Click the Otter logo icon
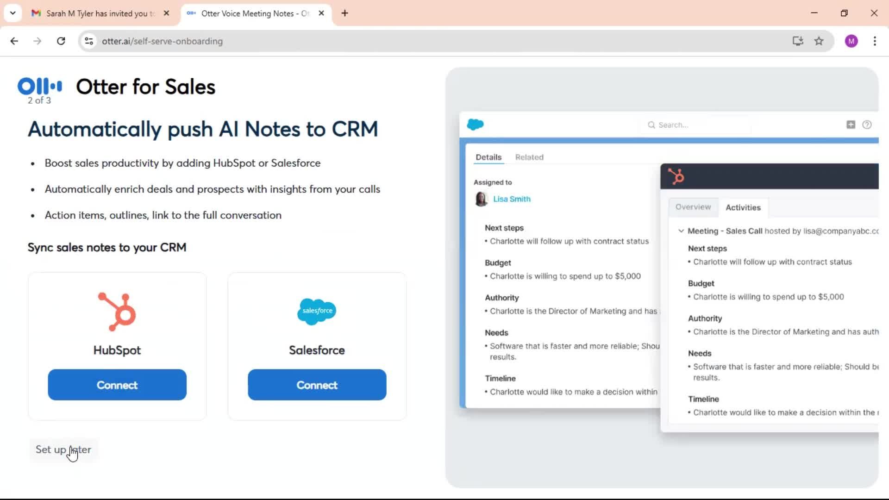 [39, 86]
